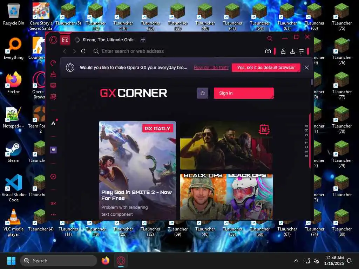Open the Twitch sidebar icon
Image resolution: width=359 pixels, height=269 pixels.
53,150
